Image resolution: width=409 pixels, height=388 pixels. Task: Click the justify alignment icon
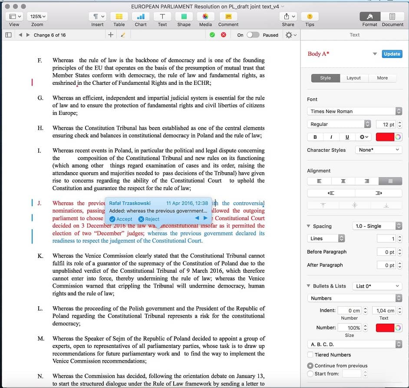(x=390, y=181)
